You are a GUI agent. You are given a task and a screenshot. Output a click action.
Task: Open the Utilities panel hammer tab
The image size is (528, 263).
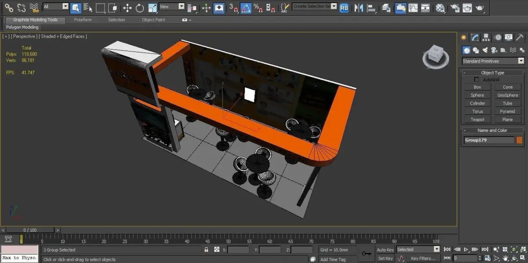(520, 37)
